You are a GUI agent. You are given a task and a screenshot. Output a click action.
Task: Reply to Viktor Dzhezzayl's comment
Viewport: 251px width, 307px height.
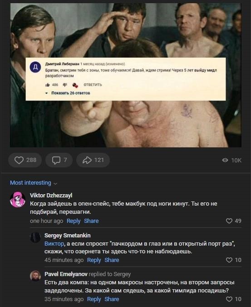74,221
